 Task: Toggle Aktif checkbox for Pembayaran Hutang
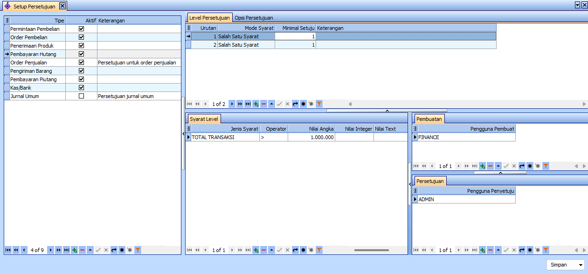coord(81,54)
